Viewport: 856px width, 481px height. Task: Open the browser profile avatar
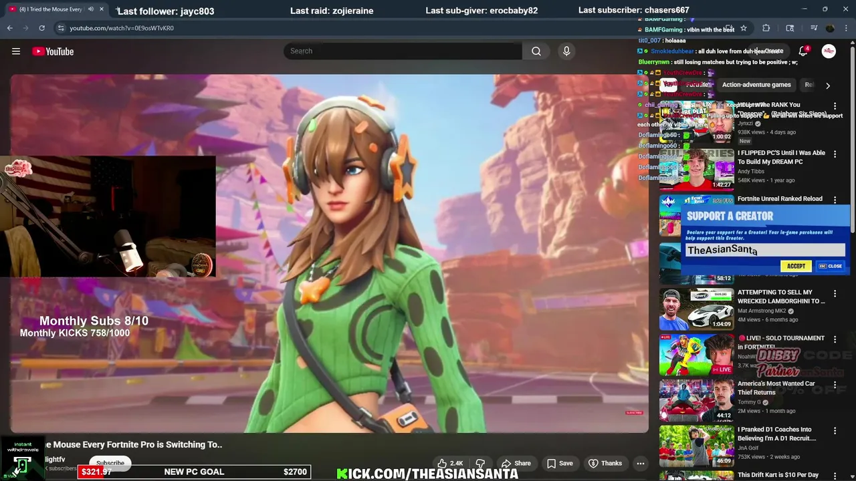point(830,28)
